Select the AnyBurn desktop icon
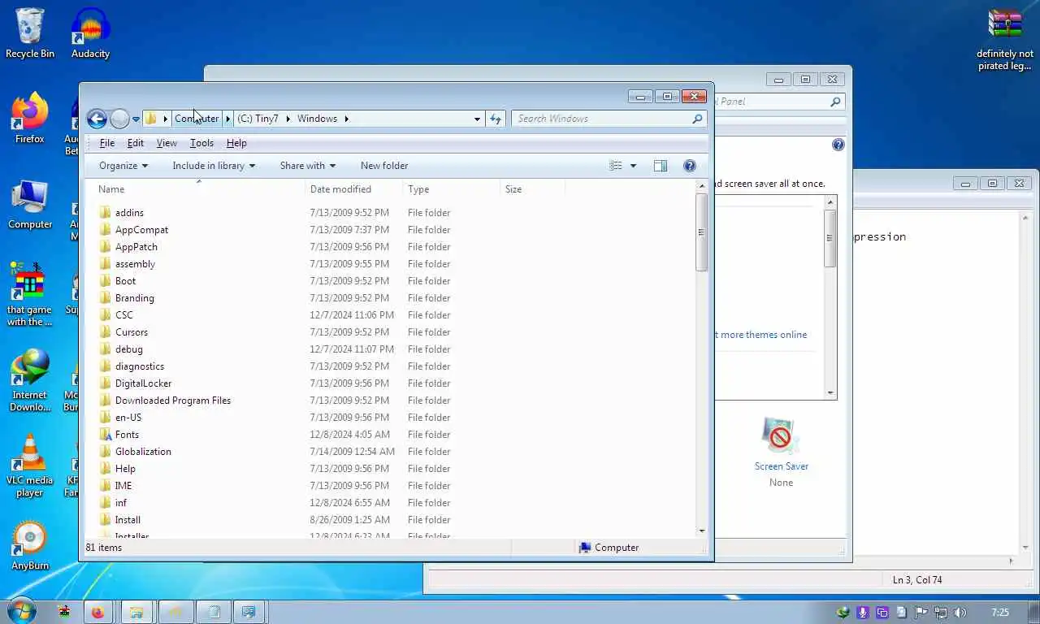Image resolution: width=1040 pixels, height=624 pixels. 30,545
